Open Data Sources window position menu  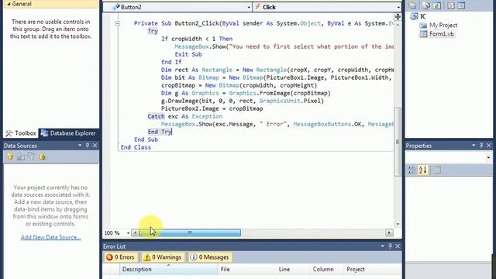pyautogui.click(x=80, y=146)
